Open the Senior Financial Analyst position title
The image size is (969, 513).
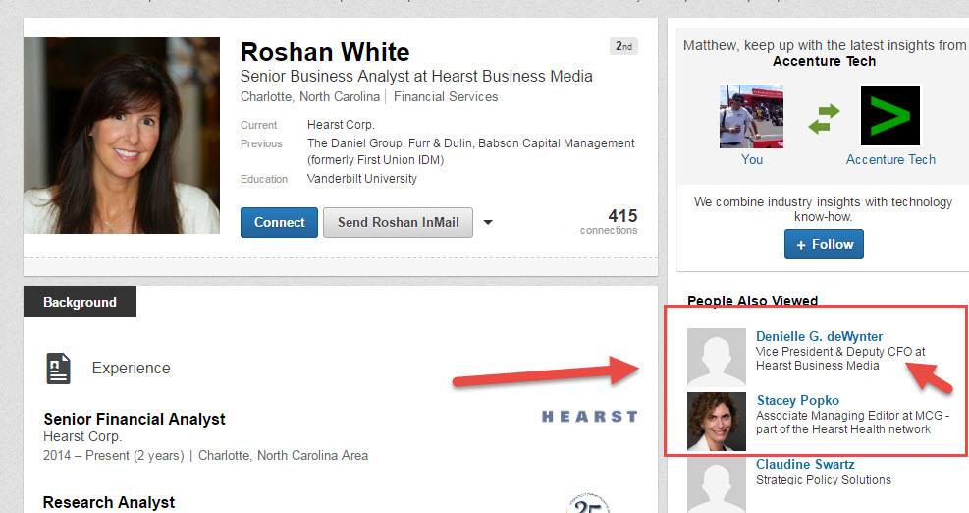tap(135, 419)
